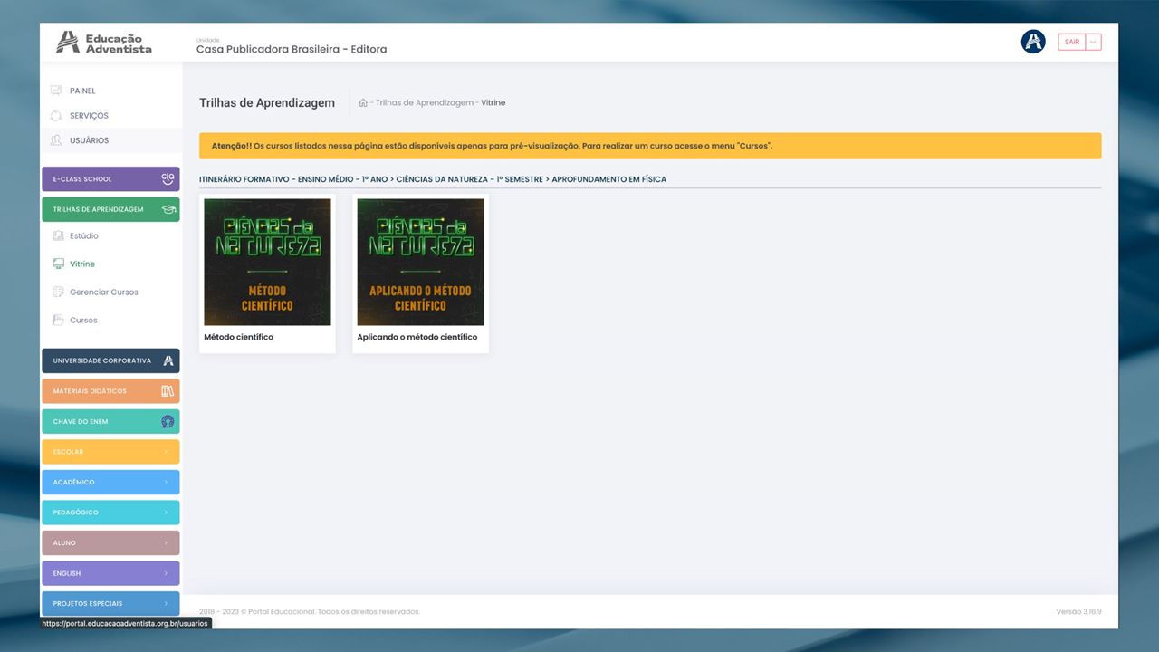Click the home icon in breadcrumb

pyautogui.click(x=363, y=102)
